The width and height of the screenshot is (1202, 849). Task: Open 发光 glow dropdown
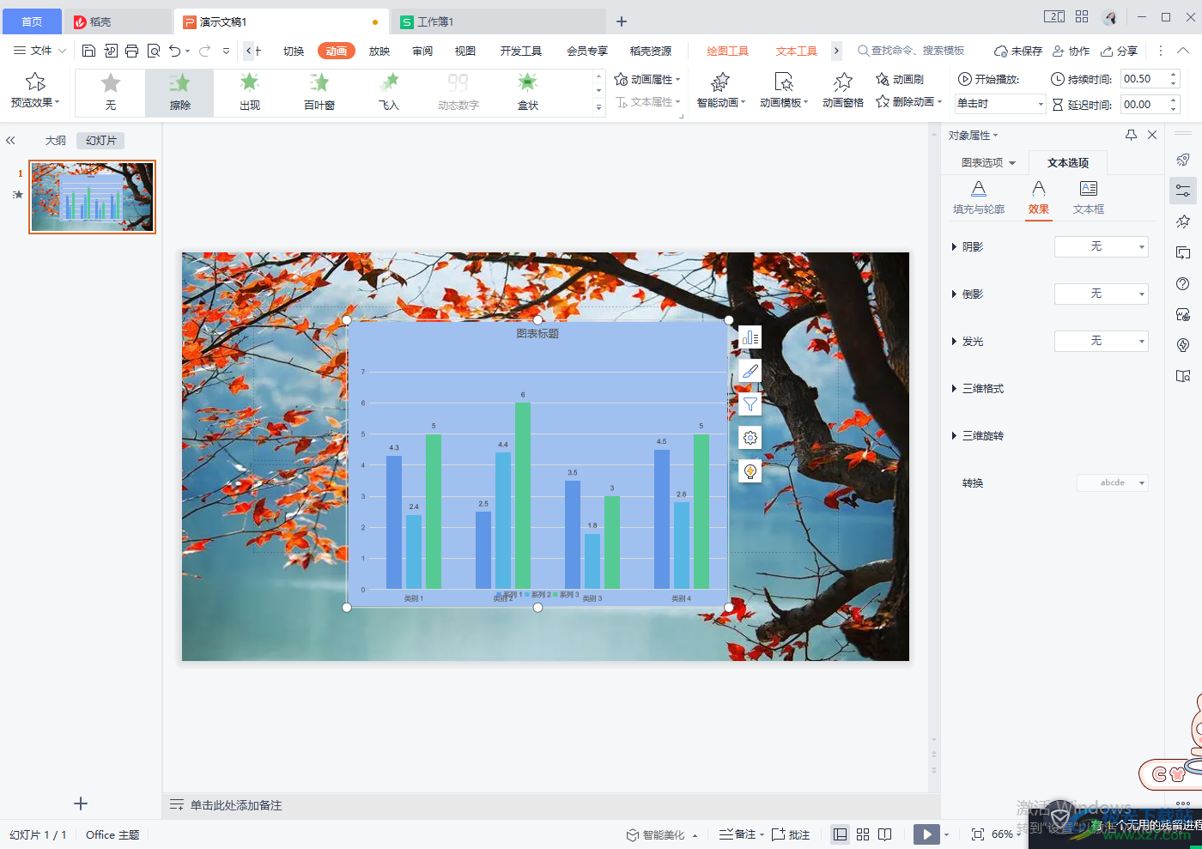[1102, 341]
